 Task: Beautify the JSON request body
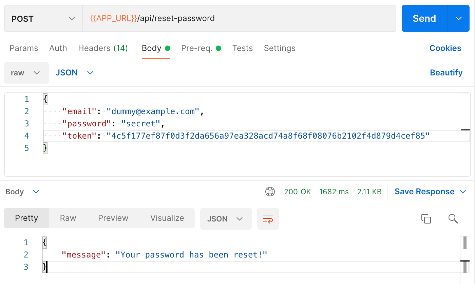pos(446,72)
